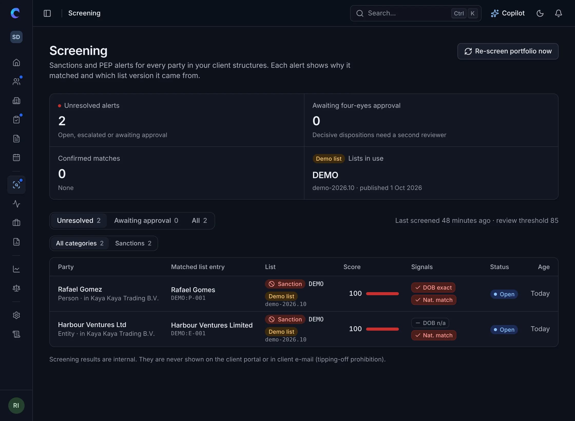Select the Unresolved tab

click(x=79, y=221)
